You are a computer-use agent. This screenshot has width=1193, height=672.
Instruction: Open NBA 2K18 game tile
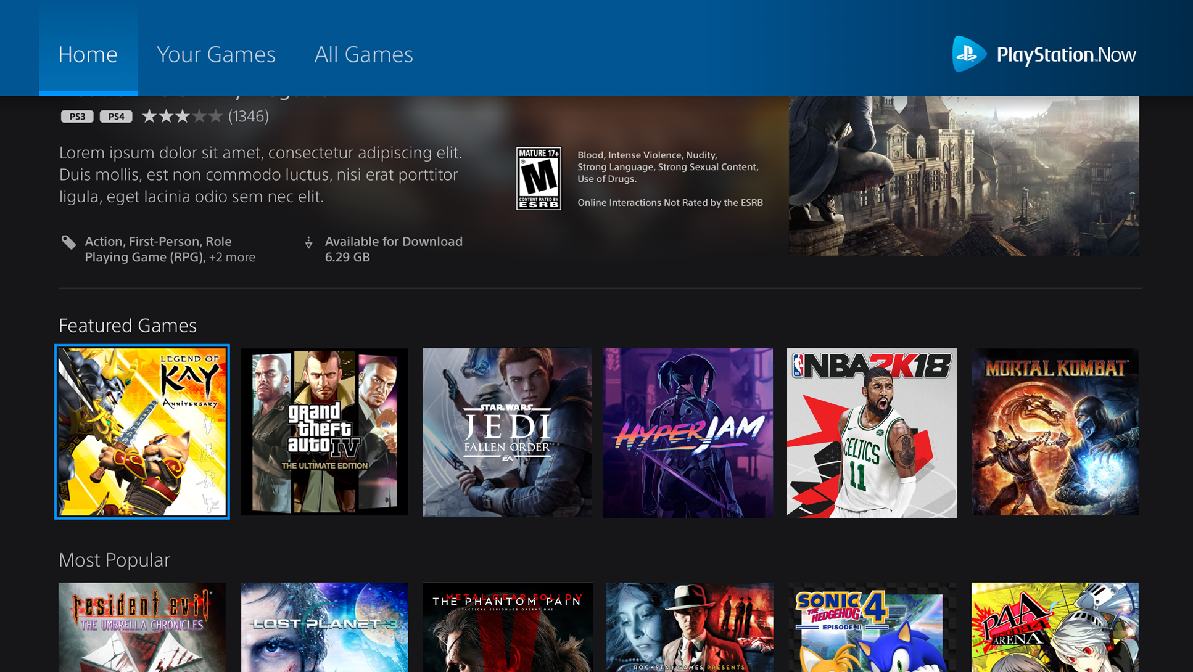click(872, 432)
